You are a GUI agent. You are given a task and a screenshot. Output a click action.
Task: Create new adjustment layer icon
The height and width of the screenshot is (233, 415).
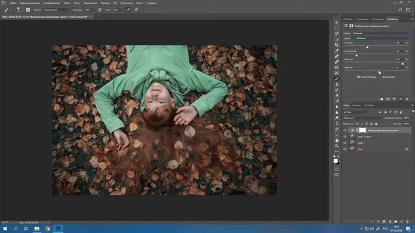coord(390,221)
